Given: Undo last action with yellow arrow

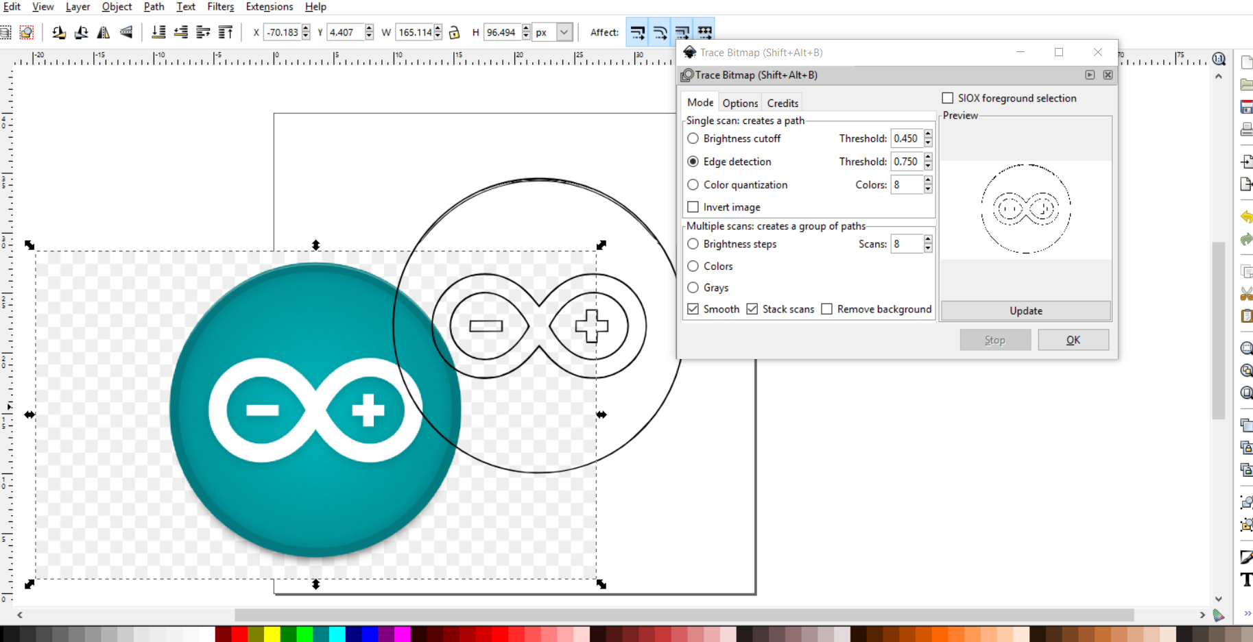Looking at the screenshot, I should pyautogui.click(x=1246, y=217).
